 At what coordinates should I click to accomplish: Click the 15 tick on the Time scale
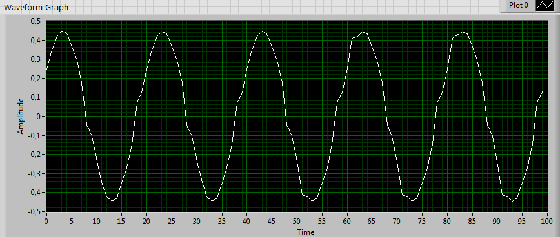point(121,222)
